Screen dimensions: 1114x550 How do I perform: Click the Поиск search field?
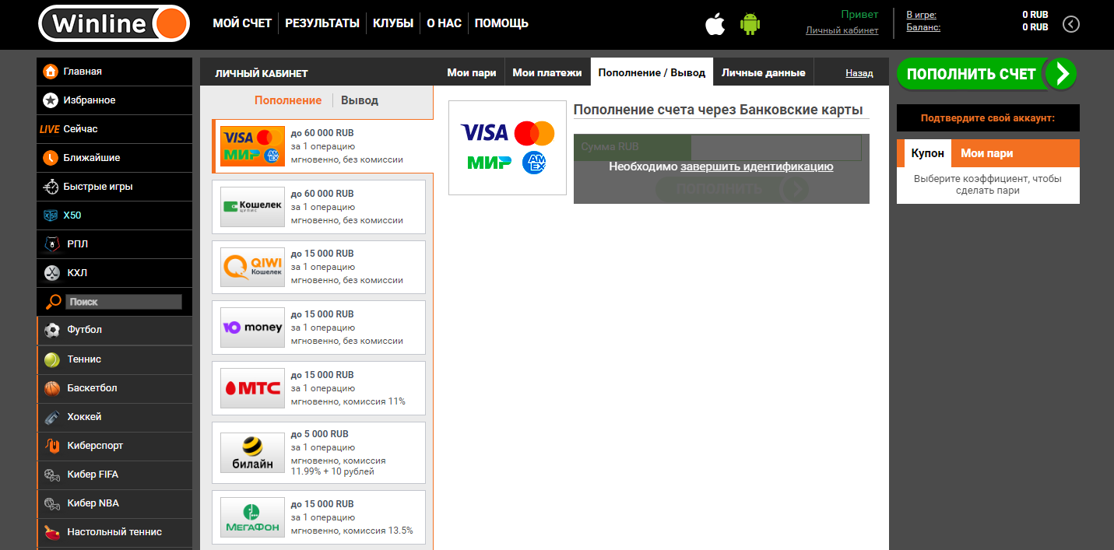pos(123,302)
